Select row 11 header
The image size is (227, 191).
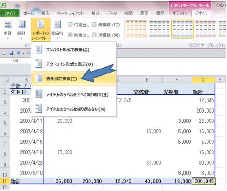(5, 181)
